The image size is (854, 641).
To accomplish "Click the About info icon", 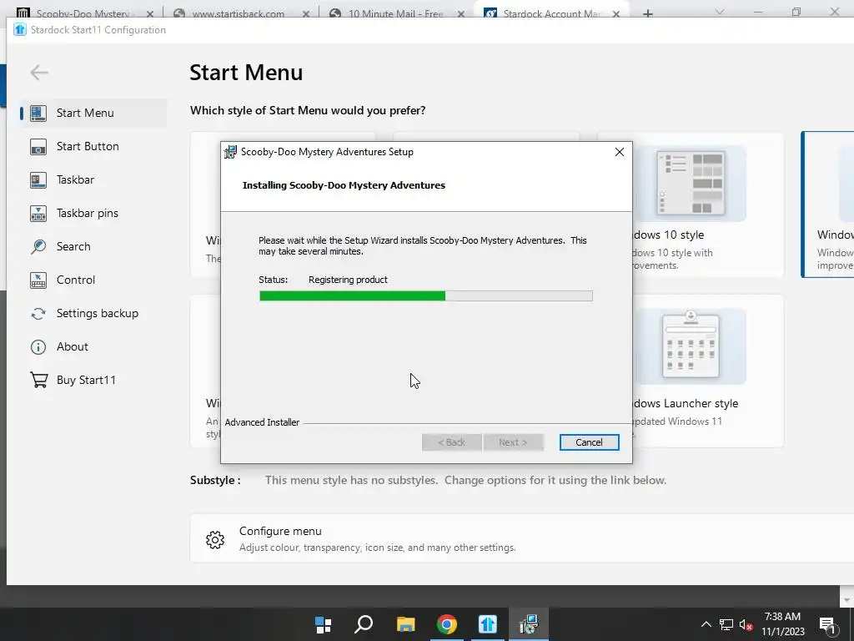I will 38,346.
